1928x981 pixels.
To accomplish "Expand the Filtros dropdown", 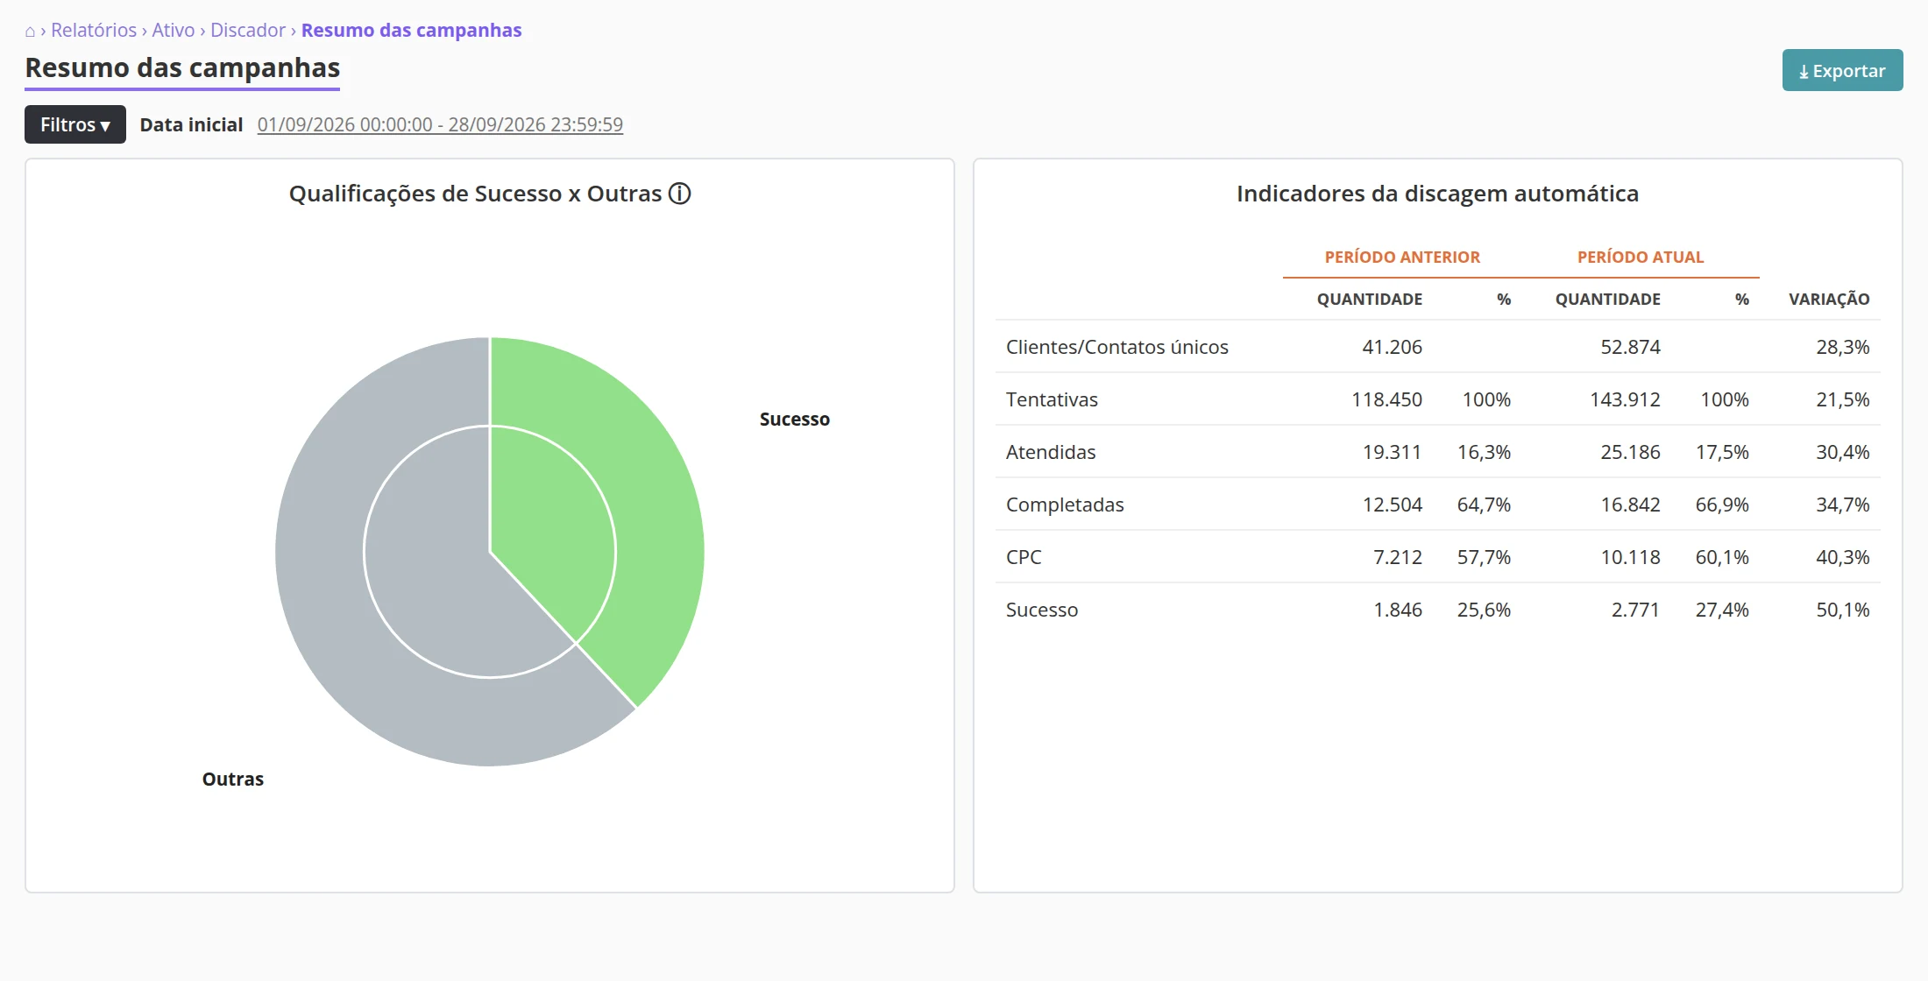I will [x=75, y=124].
